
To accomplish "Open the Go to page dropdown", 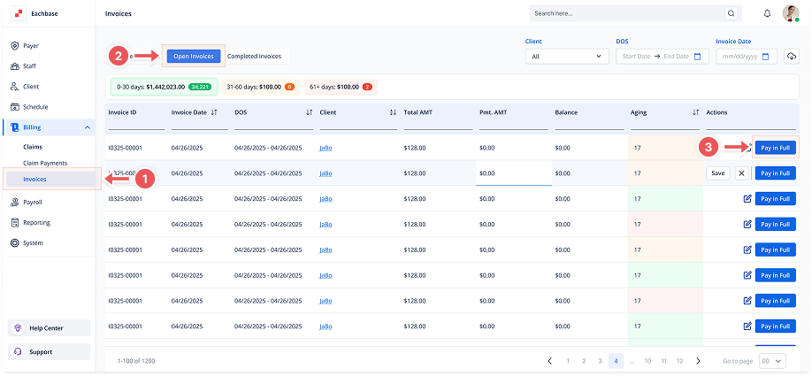I will [x=771, y=361].
